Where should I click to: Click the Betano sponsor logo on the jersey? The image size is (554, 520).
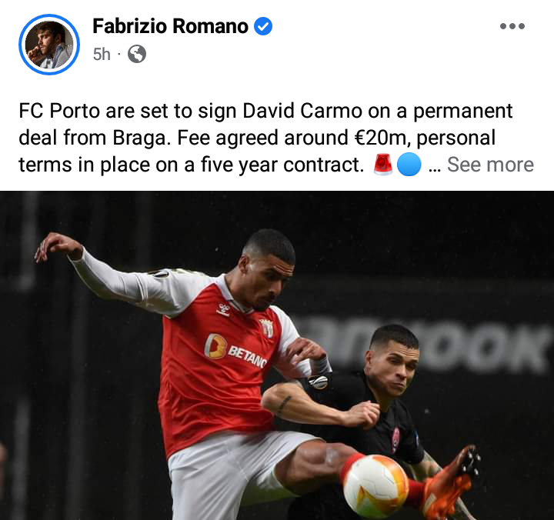coord(236,352)
